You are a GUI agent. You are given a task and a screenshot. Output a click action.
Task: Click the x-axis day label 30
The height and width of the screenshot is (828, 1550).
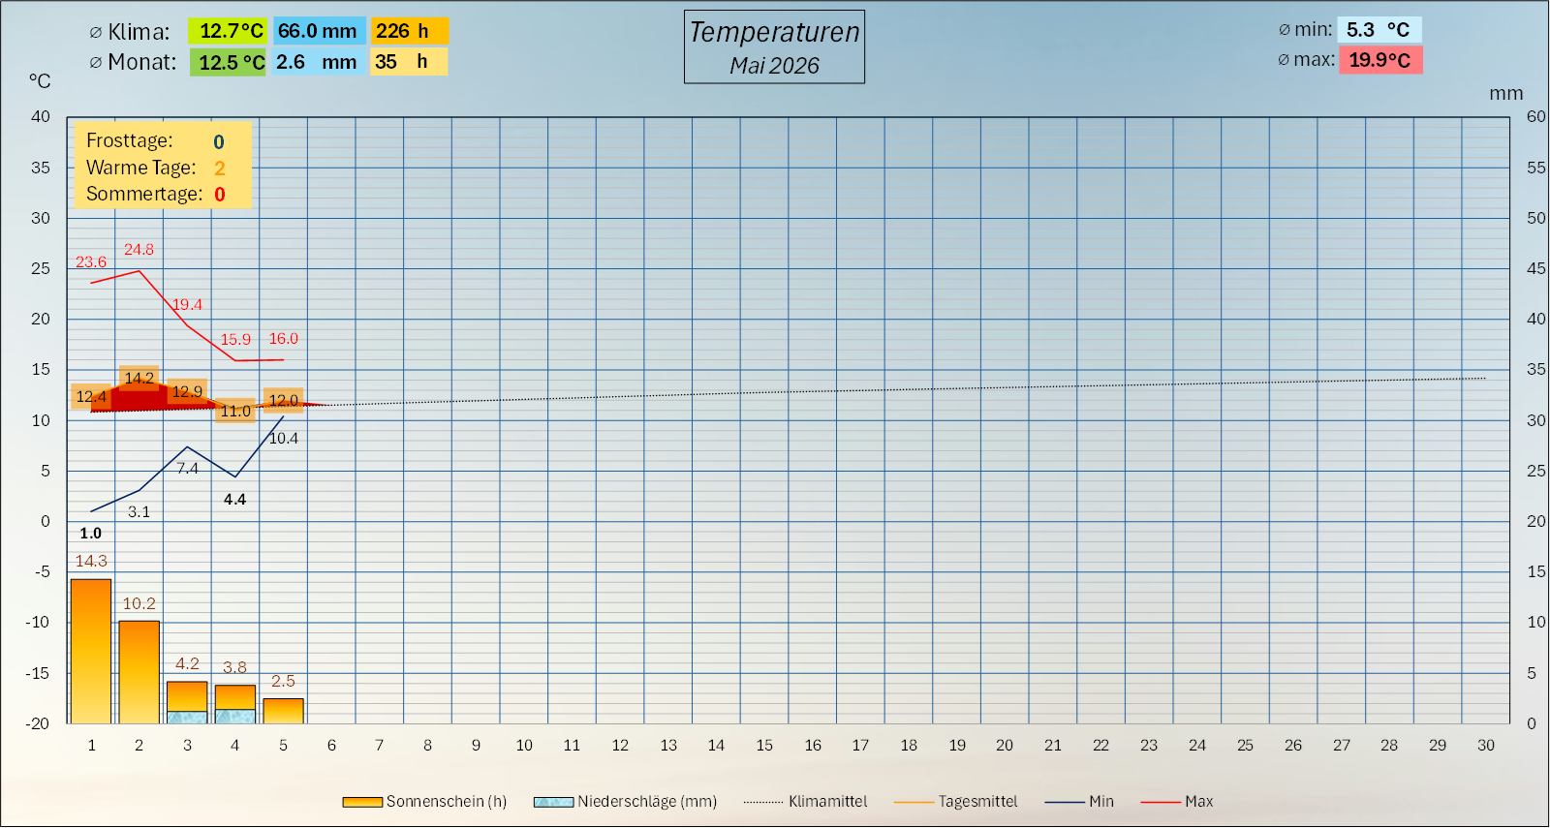coord(1486,746)
